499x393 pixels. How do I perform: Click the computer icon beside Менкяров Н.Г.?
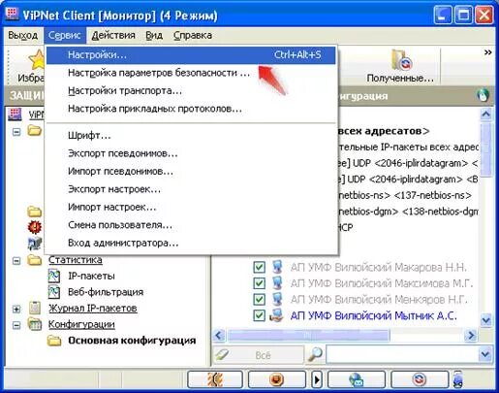(277, 299)
